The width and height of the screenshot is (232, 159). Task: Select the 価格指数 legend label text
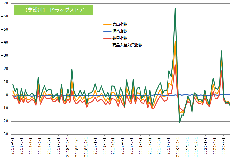point(120,31)
